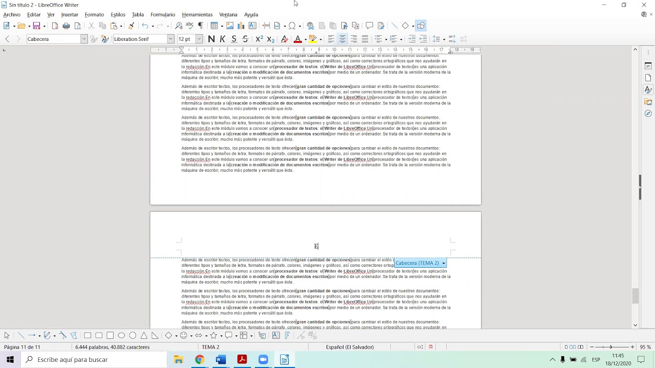
Task: Toggle Bold (N) formatting
Action: (211, 39)
